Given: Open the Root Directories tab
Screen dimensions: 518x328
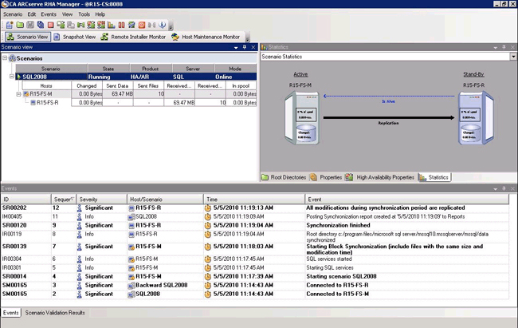Looking at the screenshot, I should [x=284, y=177].
